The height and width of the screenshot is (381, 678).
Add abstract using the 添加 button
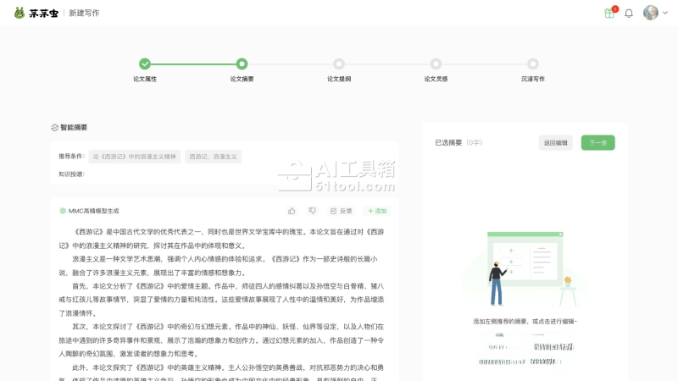377,211
